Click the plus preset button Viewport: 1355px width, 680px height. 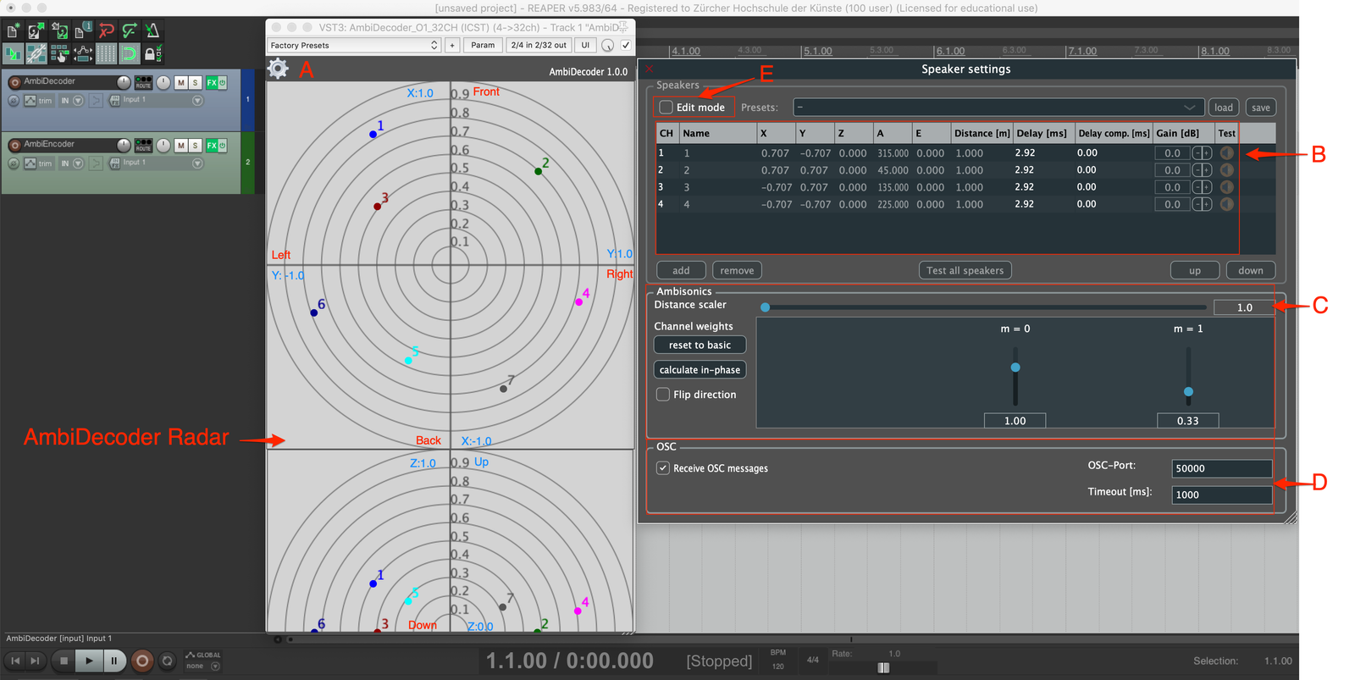tap(452, 46)
